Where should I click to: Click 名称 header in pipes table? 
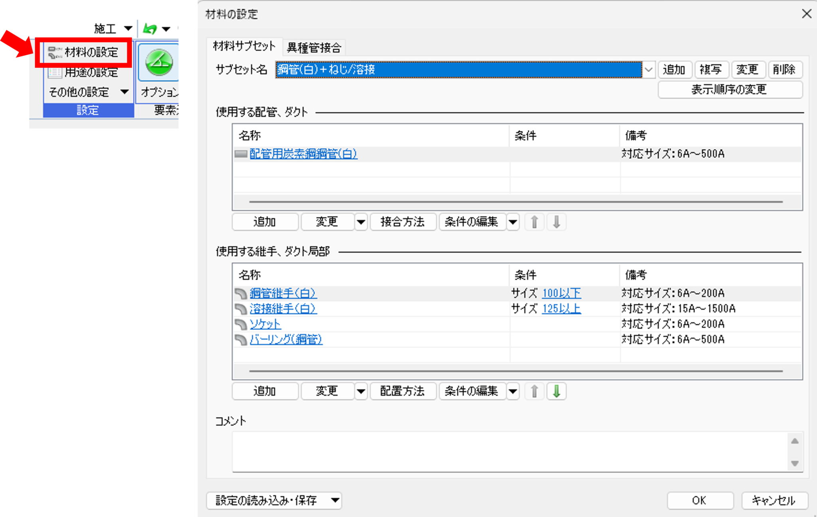coord(371,136)
